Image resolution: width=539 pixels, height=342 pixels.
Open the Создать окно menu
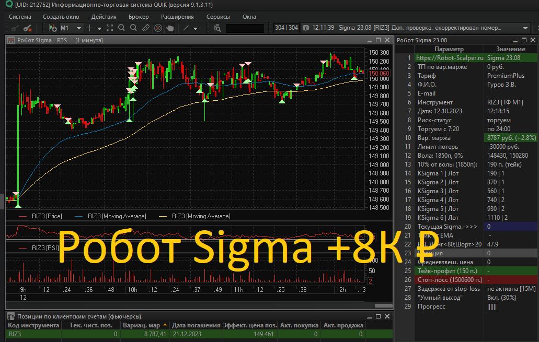pos(61,17)
